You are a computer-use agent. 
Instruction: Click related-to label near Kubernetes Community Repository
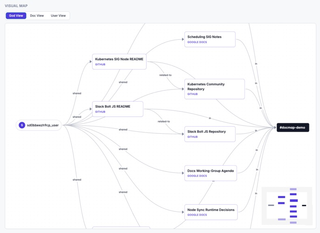[165, 75]
